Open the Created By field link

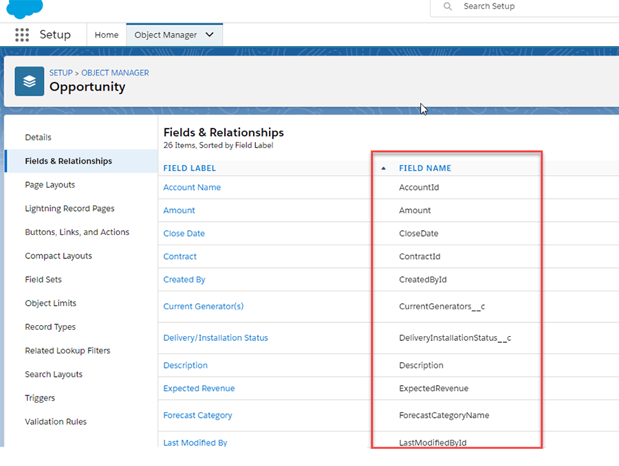[x=184, y=279]
